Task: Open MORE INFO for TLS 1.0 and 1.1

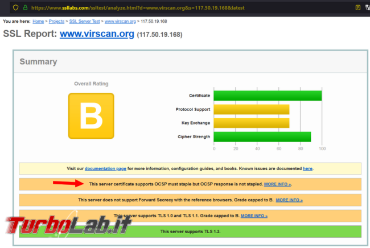Action: click(254, 216)
